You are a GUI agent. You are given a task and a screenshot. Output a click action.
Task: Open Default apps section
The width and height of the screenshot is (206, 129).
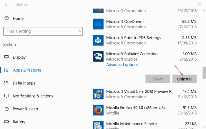pyautogui.click(x=24, y=83)
